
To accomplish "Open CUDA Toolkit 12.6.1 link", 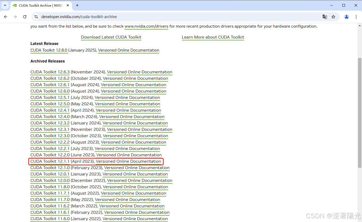I will pos(50,85).
